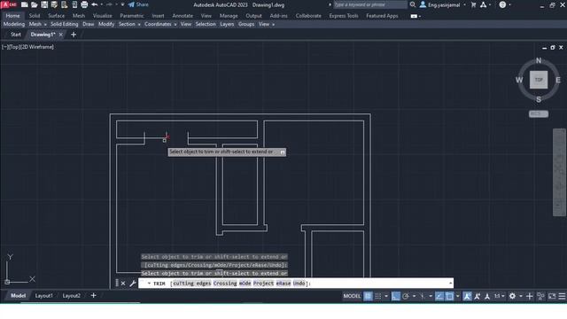Click the Isolate Objects icon in status bar

click(541, 296)
